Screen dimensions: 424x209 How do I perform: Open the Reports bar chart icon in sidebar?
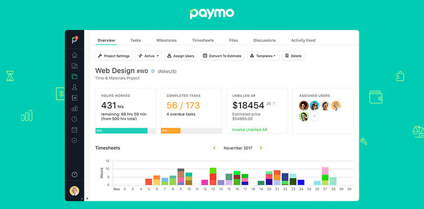[x=75, y=109]
